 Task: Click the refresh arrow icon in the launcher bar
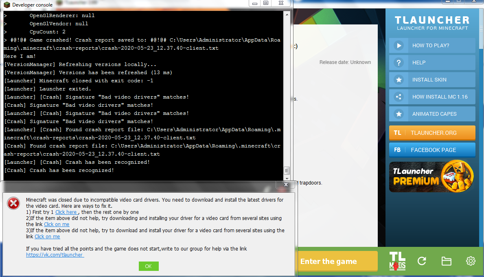coord(422,261)
